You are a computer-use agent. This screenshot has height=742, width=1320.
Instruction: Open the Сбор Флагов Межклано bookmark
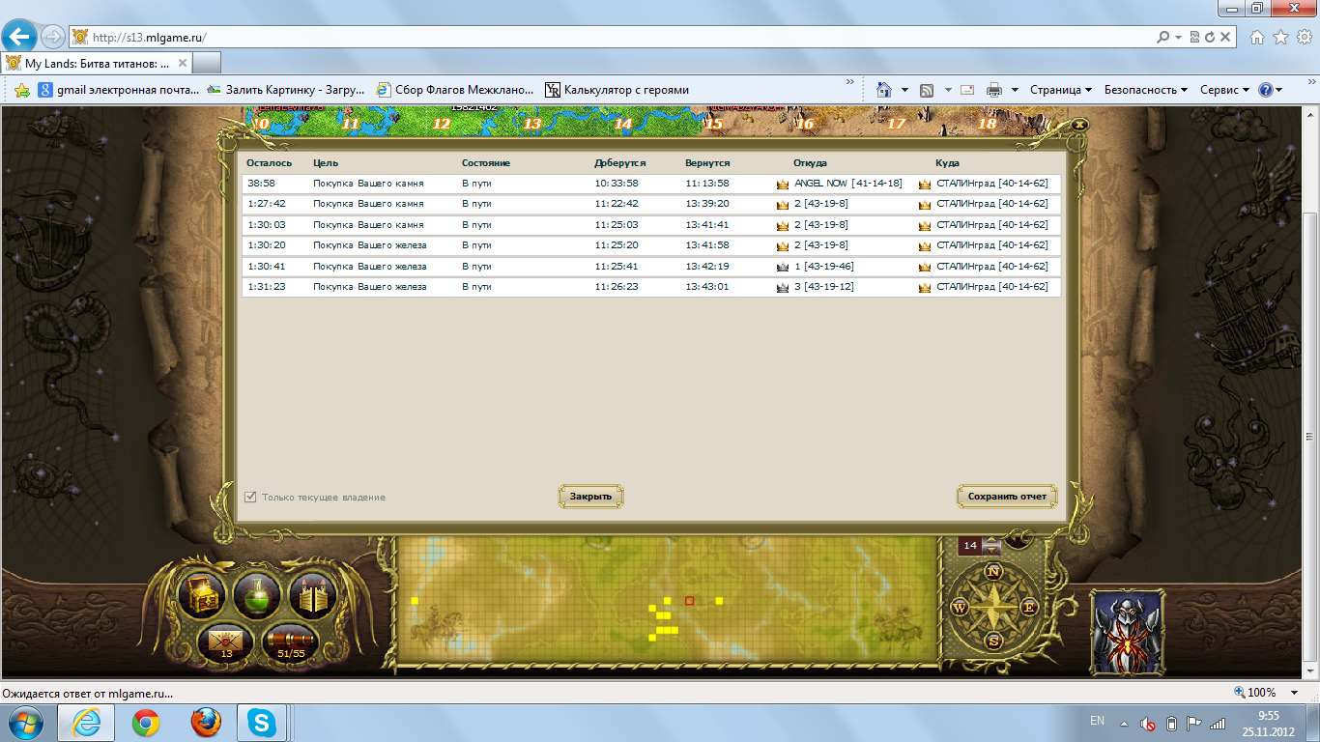point(455,90)
